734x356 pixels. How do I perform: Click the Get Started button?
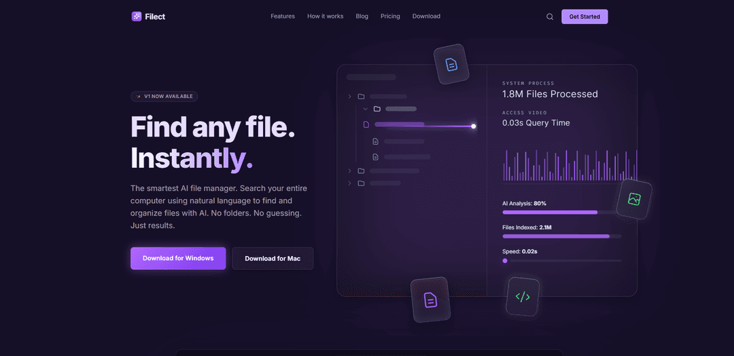click(584, 17)
